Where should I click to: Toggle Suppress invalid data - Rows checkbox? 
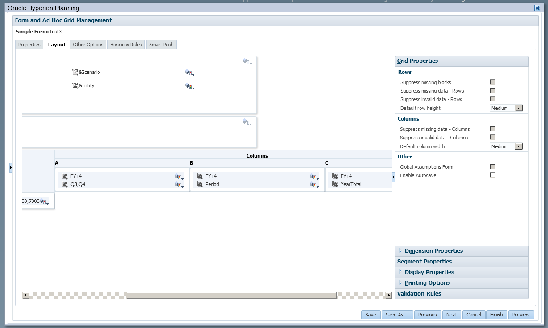[x=493, y=99]
